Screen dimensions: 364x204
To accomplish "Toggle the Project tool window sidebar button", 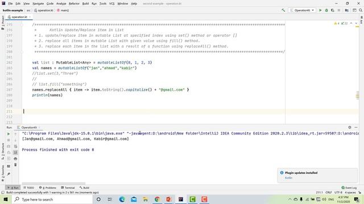I will point(2,23).
